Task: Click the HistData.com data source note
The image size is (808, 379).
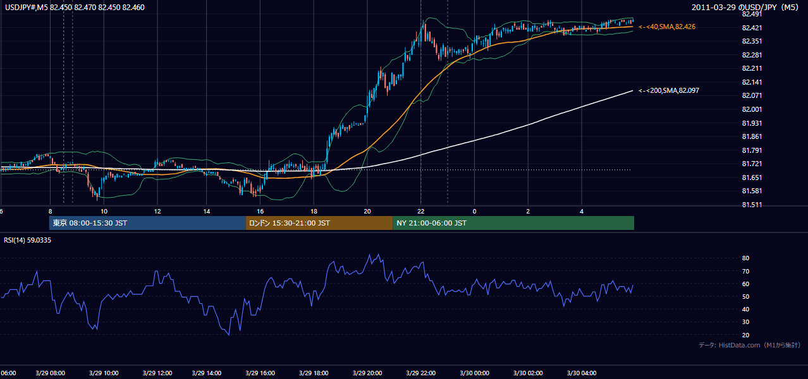Action: [750, 345]
